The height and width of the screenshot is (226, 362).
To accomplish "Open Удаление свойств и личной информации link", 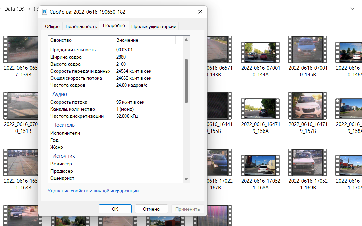I will tap(93, 191).
